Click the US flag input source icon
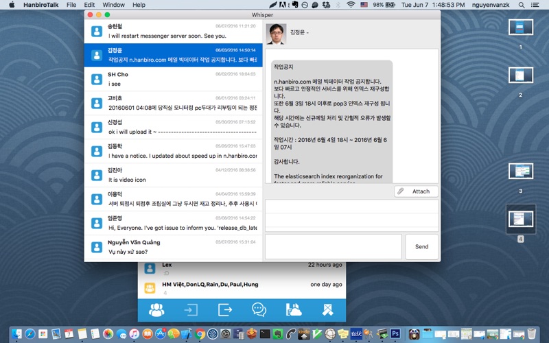 coord(364,5)
